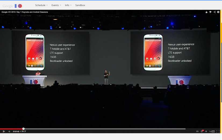
Task: Seek ahead on the gray buffered progress bar
Action: [105, 129]
